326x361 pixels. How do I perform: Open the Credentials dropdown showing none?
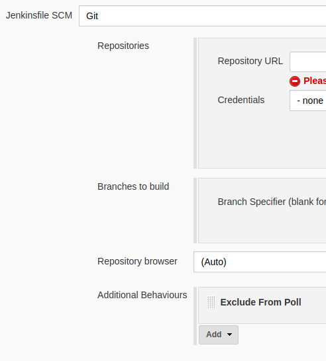[x=307, y=100]
